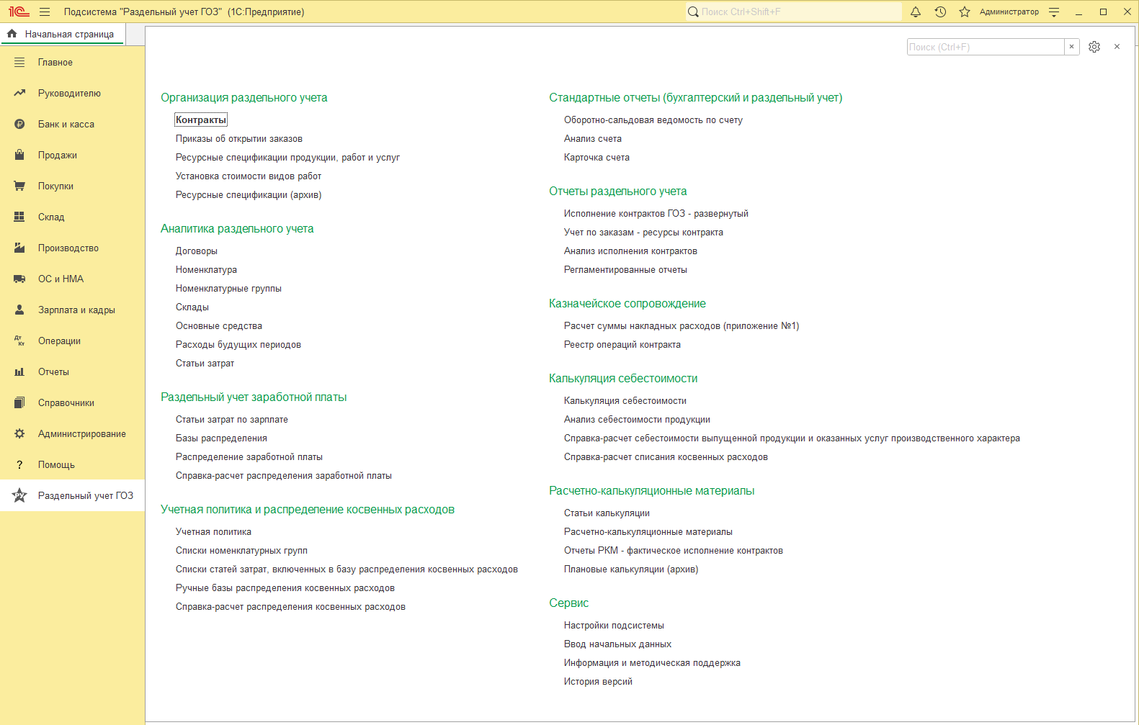Screen dimensions: 1139x725
Task: Open Оборотно-сальдовая ведомость по счету report
Action: pyautogui.click(x=653, y=120)
